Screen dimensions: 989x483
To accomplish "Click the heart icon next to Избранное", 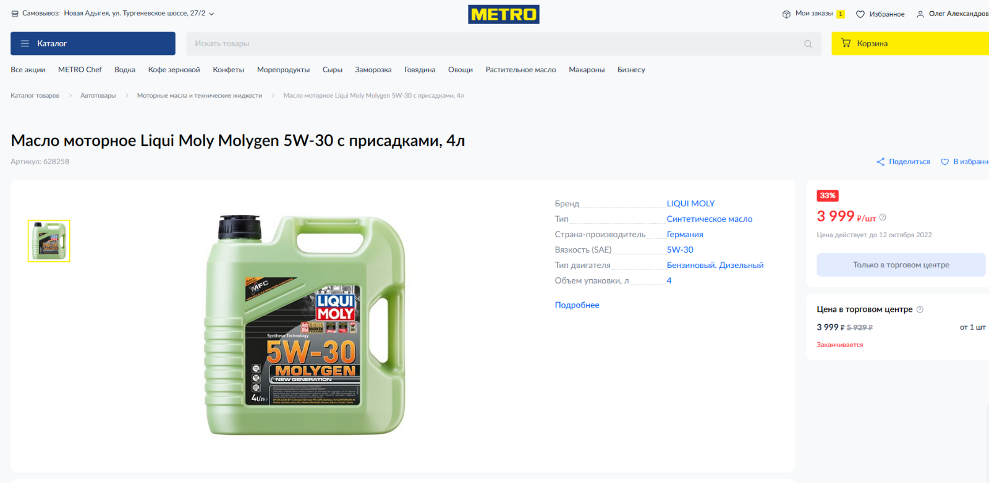I will (x=860, y=14).
